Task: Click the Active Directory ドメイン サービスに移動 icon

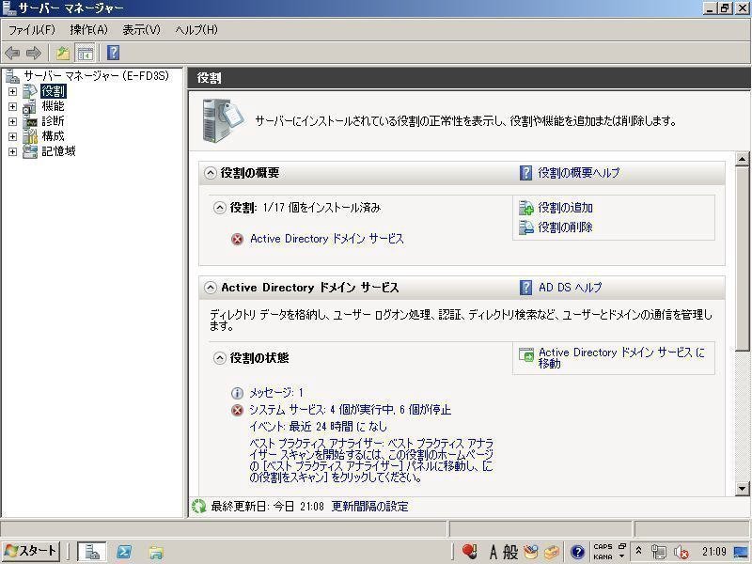Action: click(x=526, y=355)
